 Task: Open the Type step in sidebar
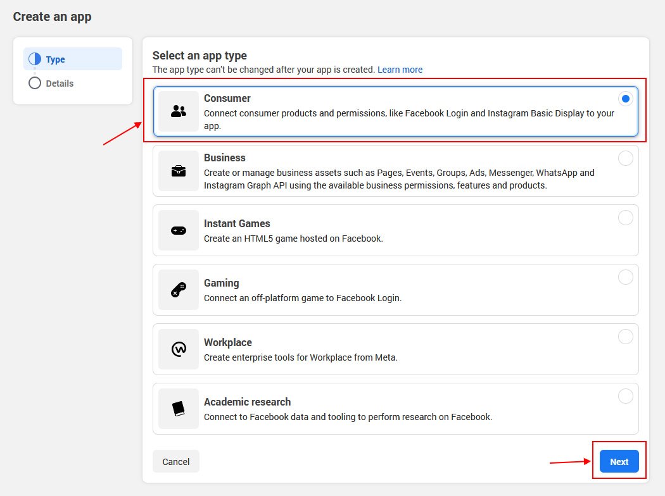[x=56, y=59]
